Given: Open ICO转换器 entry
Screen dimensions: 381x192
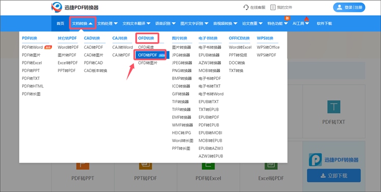Looking at the screenshot, I should [181, 86].
